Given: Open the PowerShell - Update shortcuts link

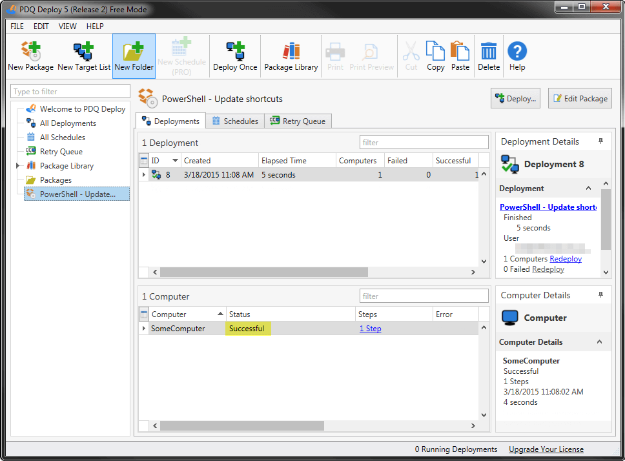Looking at the screenshot, I should [548, 207].
